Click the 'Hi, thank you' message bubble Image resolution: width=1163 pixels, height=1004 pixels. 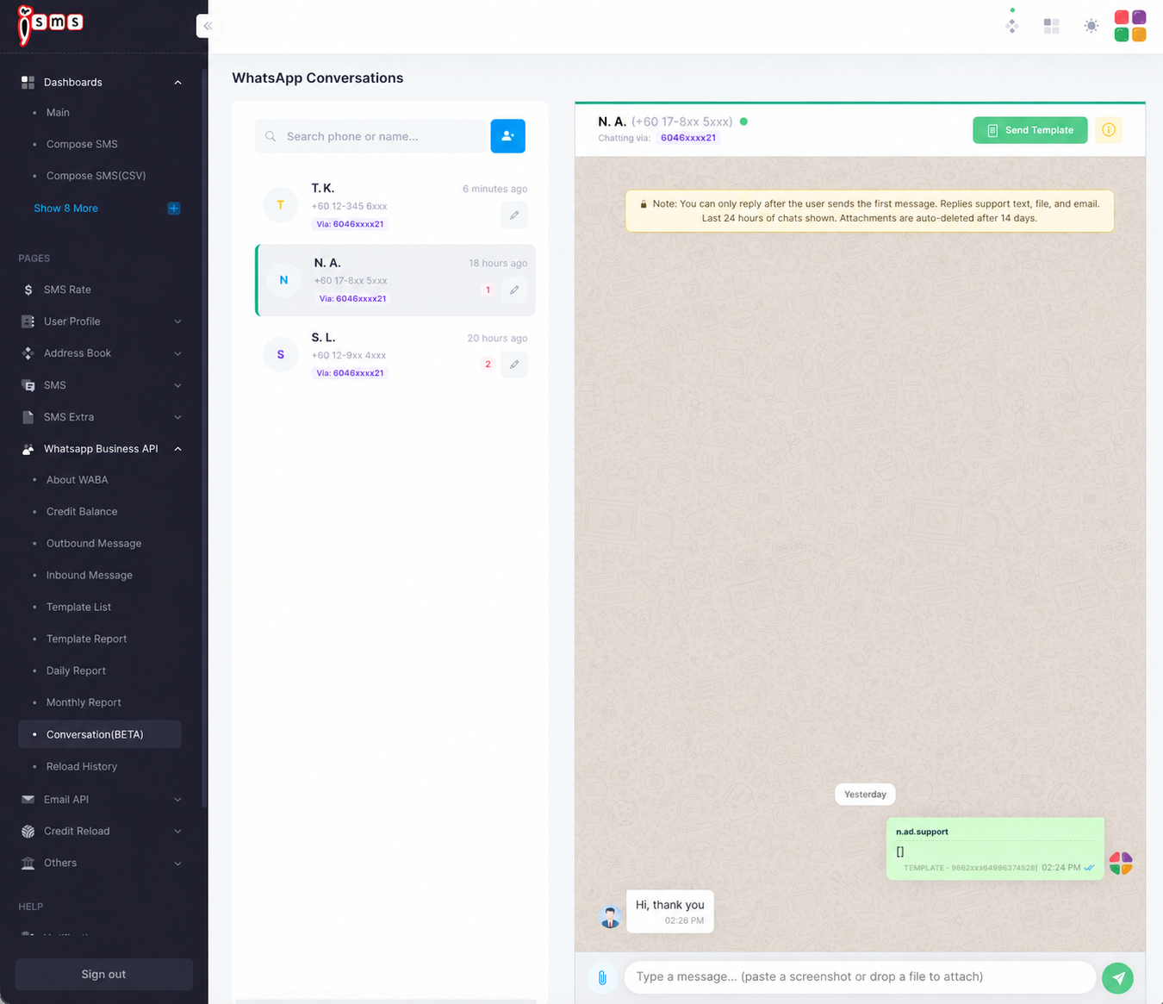point(669,912)
